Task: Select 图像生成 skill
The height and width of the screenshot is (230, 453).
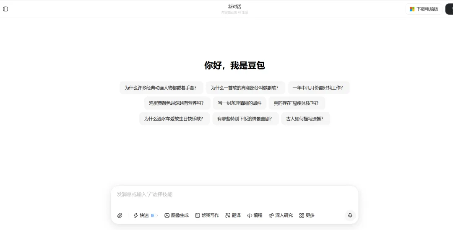Action: (177, 215)
